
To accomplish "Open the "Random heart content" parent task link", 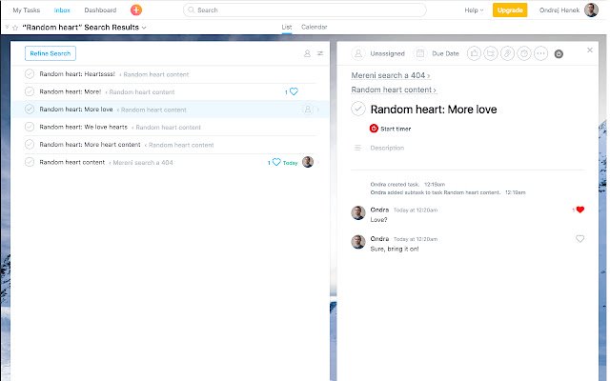I will click(x=394, y=90).
